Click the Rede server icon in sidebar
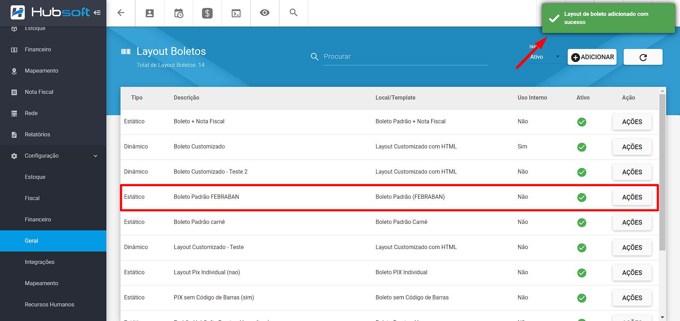 click(14, 113)
